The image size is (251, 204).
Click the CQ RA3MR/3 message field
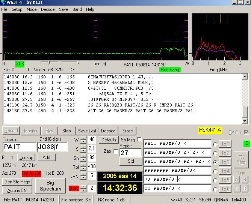[x=177, y=189]
